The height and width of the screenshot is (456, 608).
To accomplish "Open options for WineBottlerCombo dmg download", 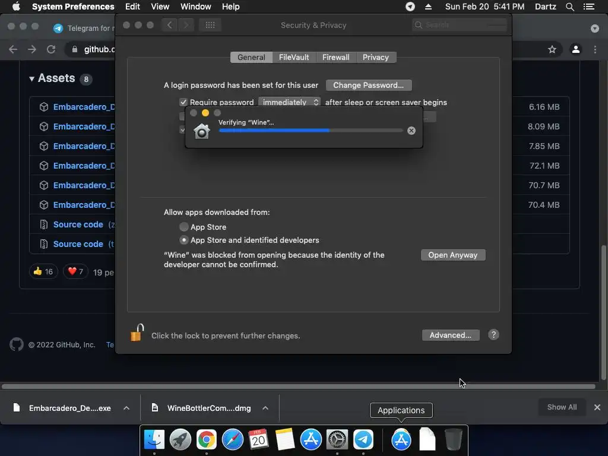I will (x=265, y=408).
